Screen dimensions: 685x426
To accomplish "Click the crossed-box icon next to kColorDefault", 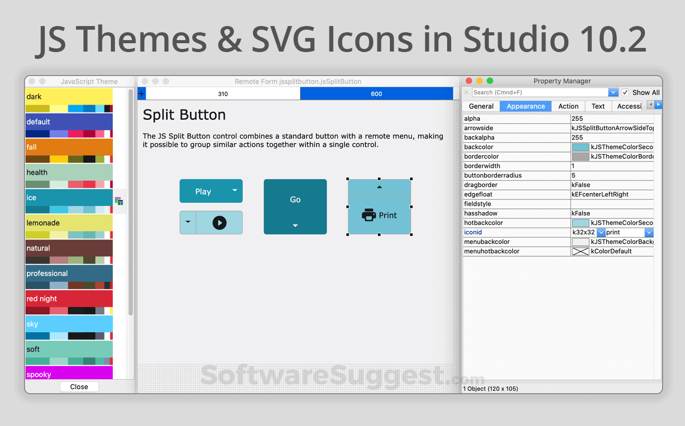I will tap(581, 251).
